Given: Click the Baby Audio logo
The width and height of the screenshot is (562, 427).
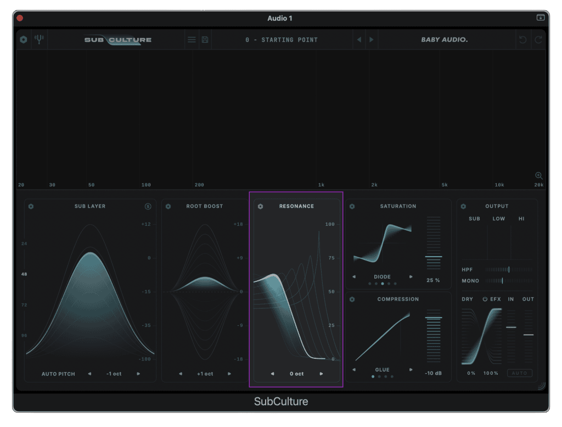Looking at the screenshot, I should (445, 40).
